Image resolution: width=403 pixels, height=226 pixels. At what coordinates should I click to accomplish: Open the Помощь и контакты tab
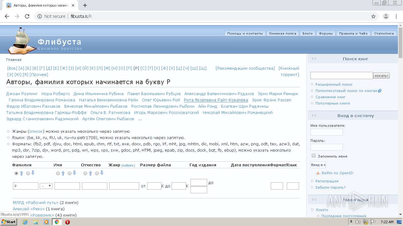(x=245, y=33)
